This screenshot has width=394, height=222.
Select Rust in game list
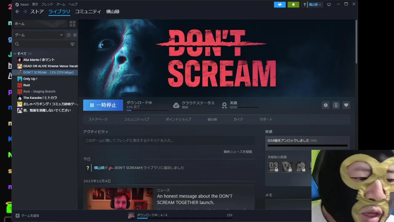coord(45,85)
